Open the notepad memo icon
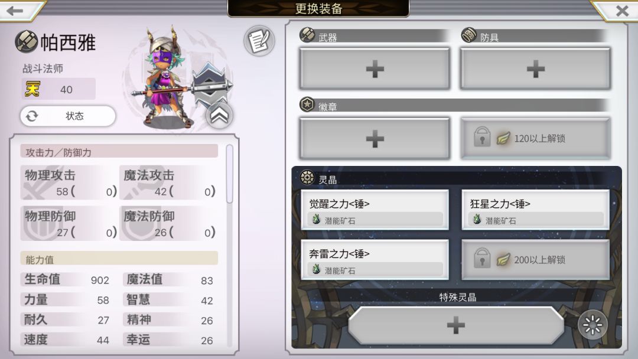Screen dimensions: 638x359 click(259, 41)
